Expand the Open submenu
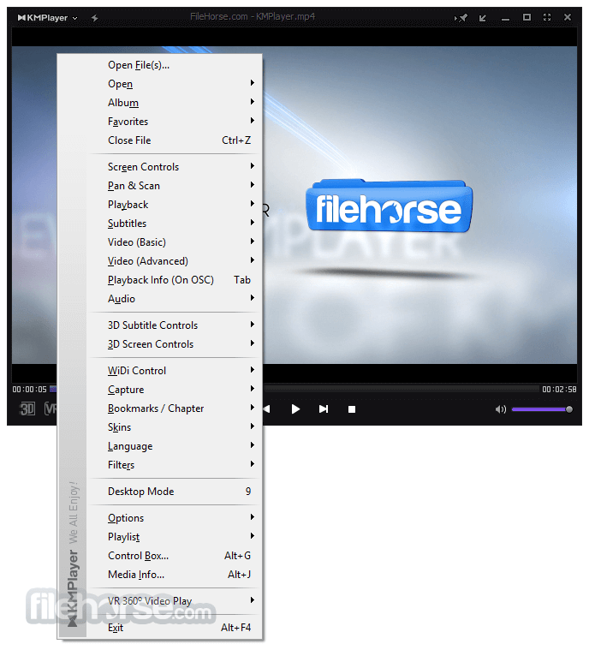The image size is (589, 650). click(175, 84)
